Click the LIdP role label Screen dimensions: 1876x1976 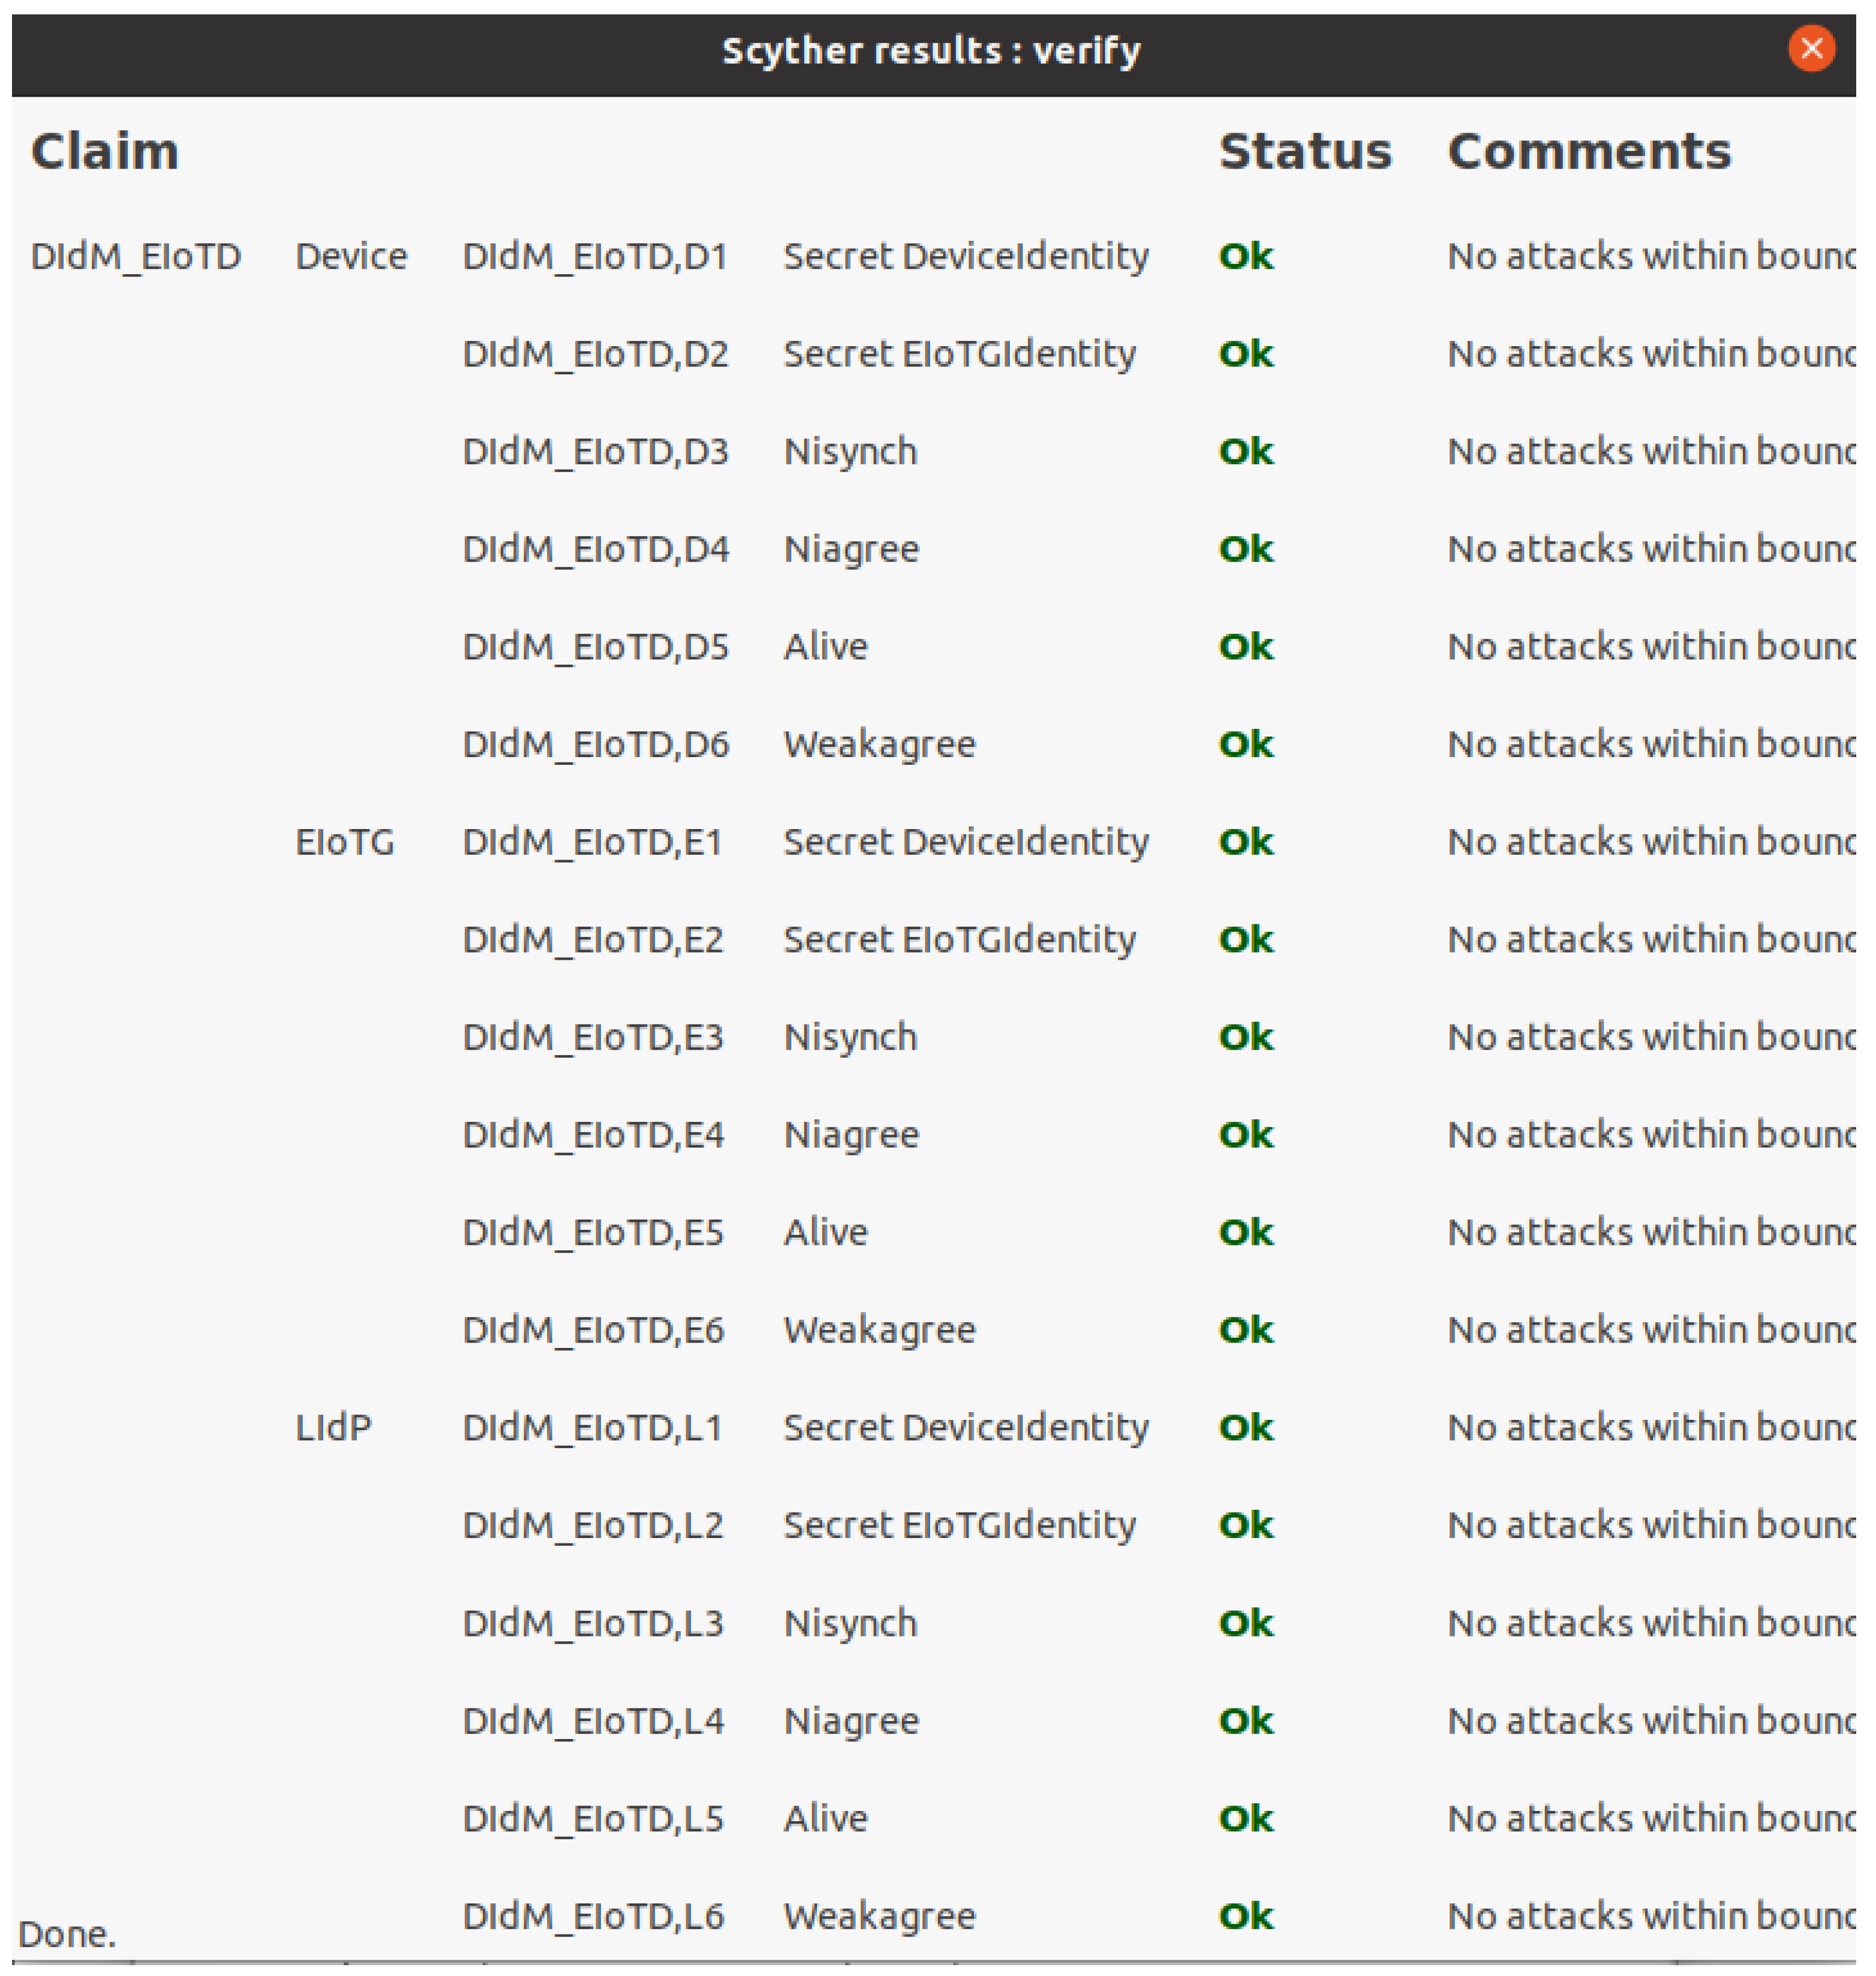pos(333,1427)
